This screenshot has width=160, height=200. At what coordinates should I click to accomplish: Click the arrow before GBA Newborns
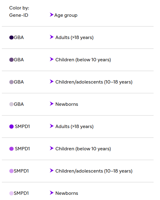(x=52, y=104)
